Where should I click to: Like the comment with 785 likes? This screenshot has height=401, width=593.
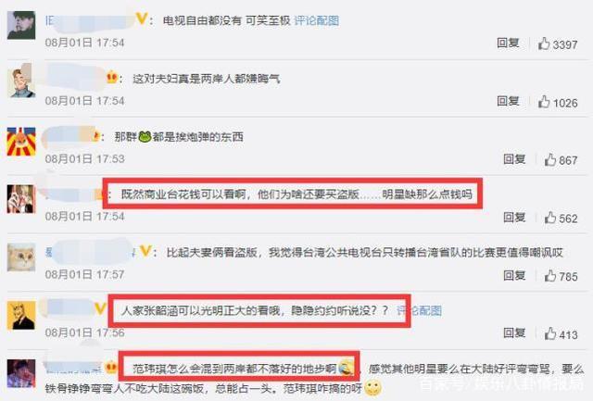tap(549, 276)
